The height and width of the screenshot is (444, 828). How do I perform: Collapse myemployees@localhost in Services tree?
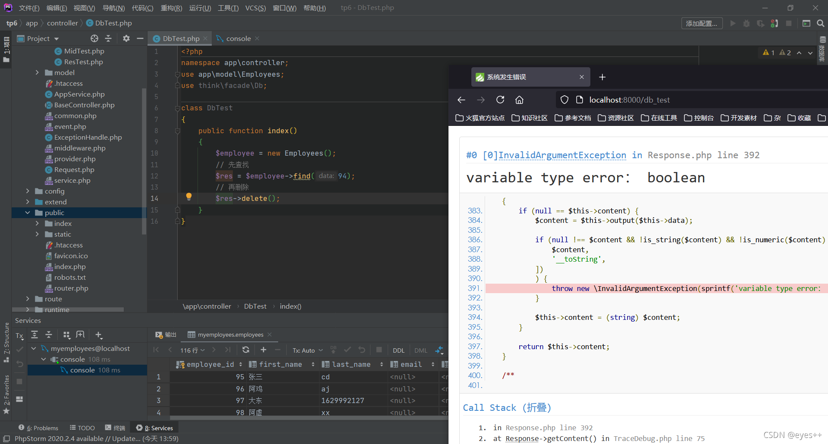point(34,348)
